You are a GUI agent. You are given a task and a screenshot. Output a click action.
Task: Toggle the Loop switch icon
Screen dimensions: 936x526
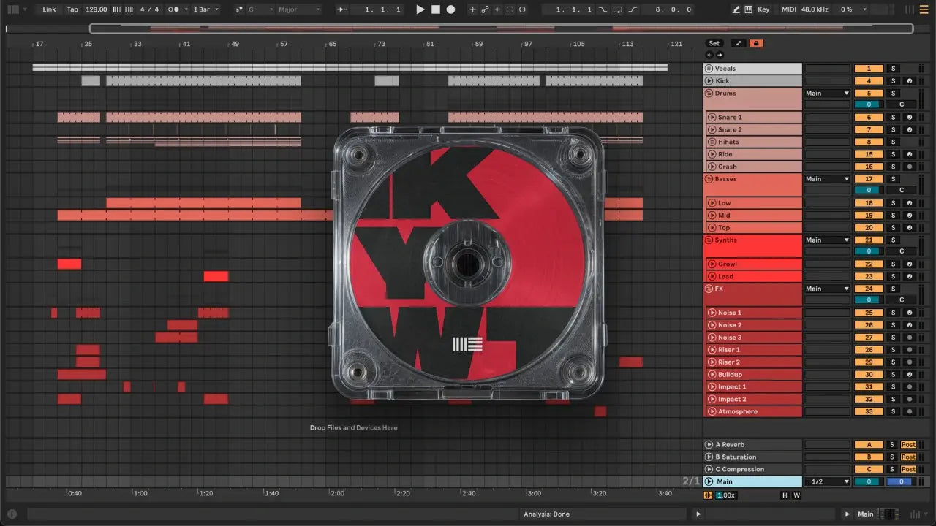pyautogui.click(x=618, y=9)
